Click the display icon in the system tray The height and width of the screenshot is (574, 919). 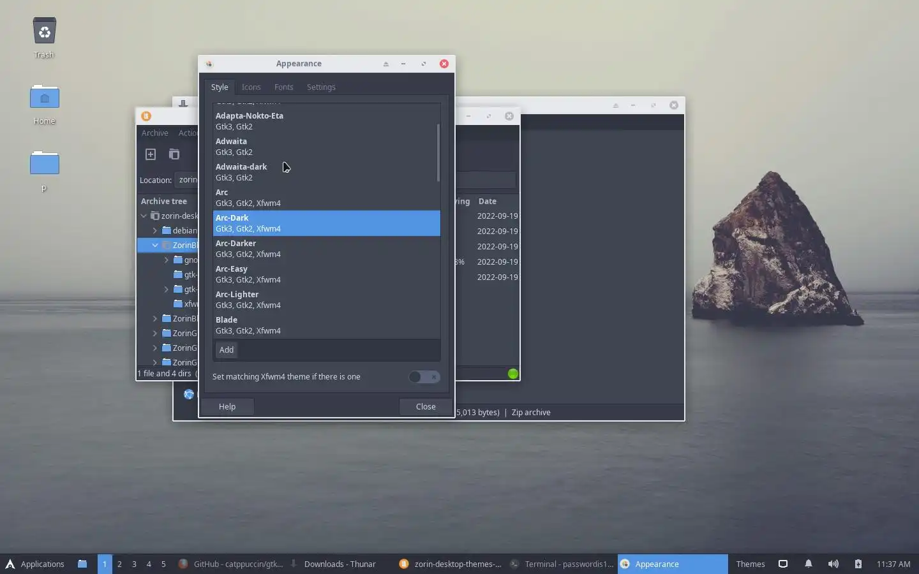pyautogui.click(x=783, y=564)
